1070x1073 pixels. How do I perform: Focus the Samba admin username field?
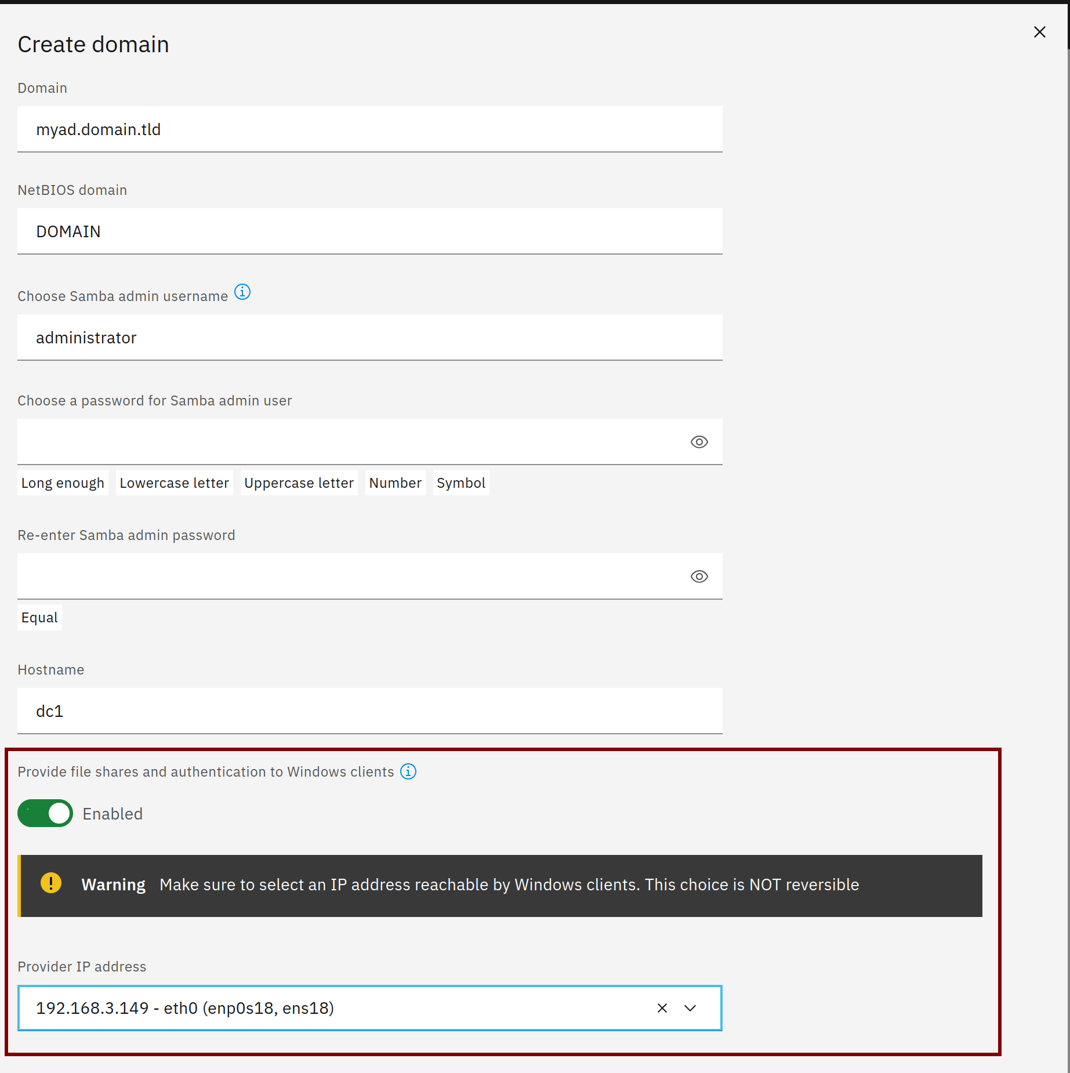coord(369,338)
